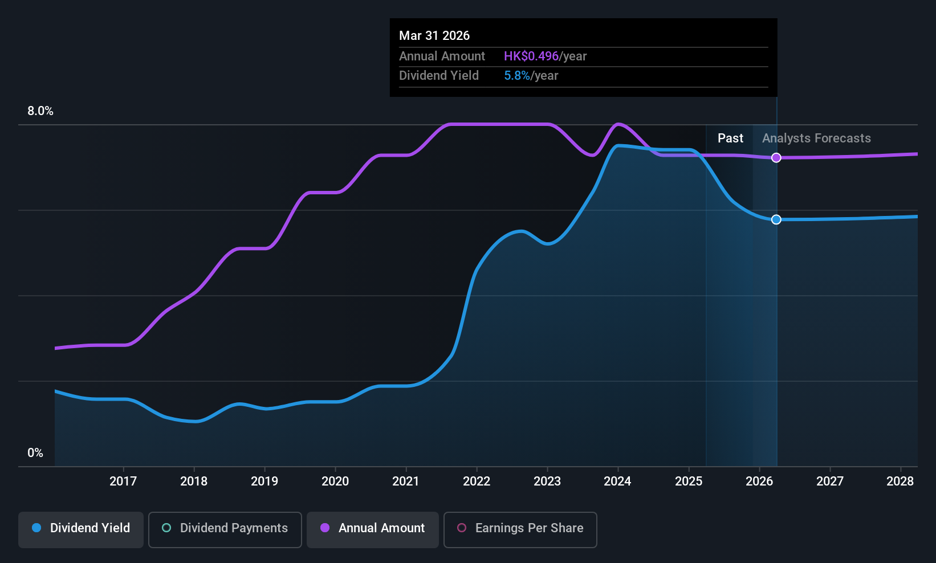
Task: Click the pink Earnings Per Share circle
Action: coord(462,528)
